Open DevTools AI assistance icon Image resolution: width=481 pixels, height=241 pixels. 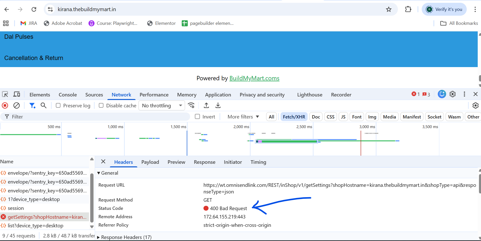442,94
